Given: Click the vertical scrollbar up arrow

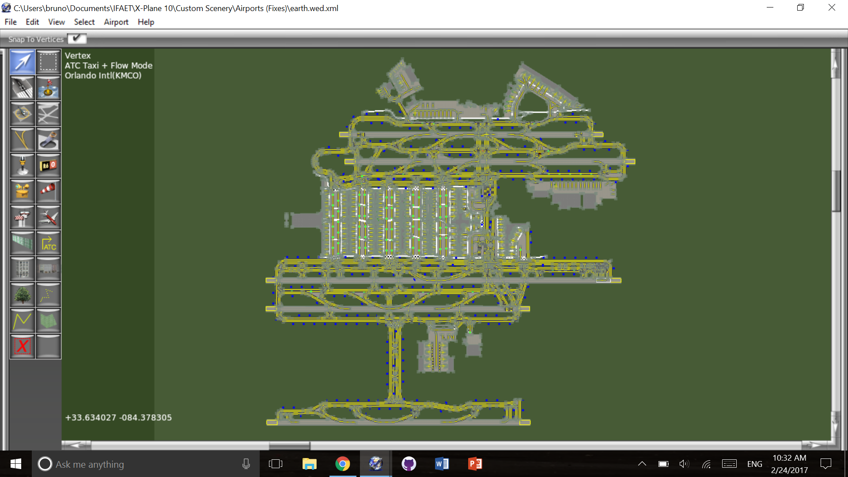Looking at the screenshot, I should pos(835,64).
